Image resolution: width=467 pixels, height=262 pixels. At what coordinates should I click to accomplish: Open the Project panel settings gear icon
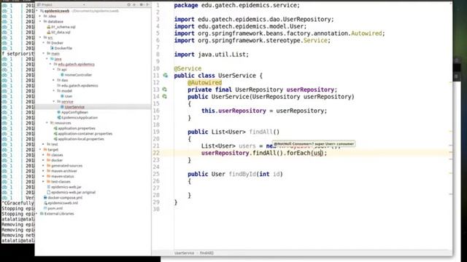coord(141,5)
